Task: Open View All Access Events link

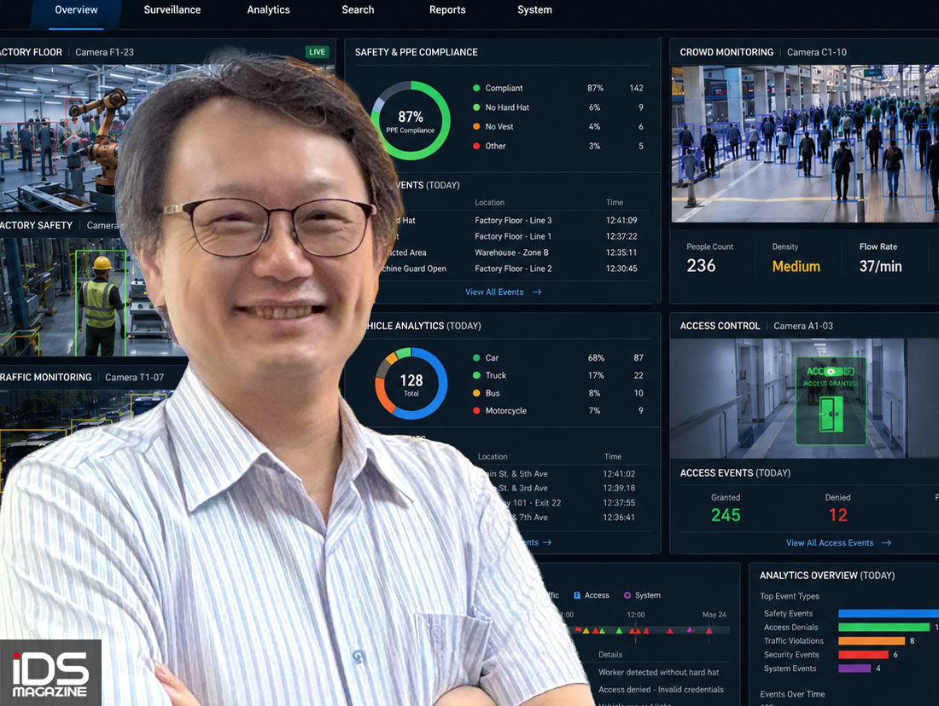Action: tap(830, 542)
